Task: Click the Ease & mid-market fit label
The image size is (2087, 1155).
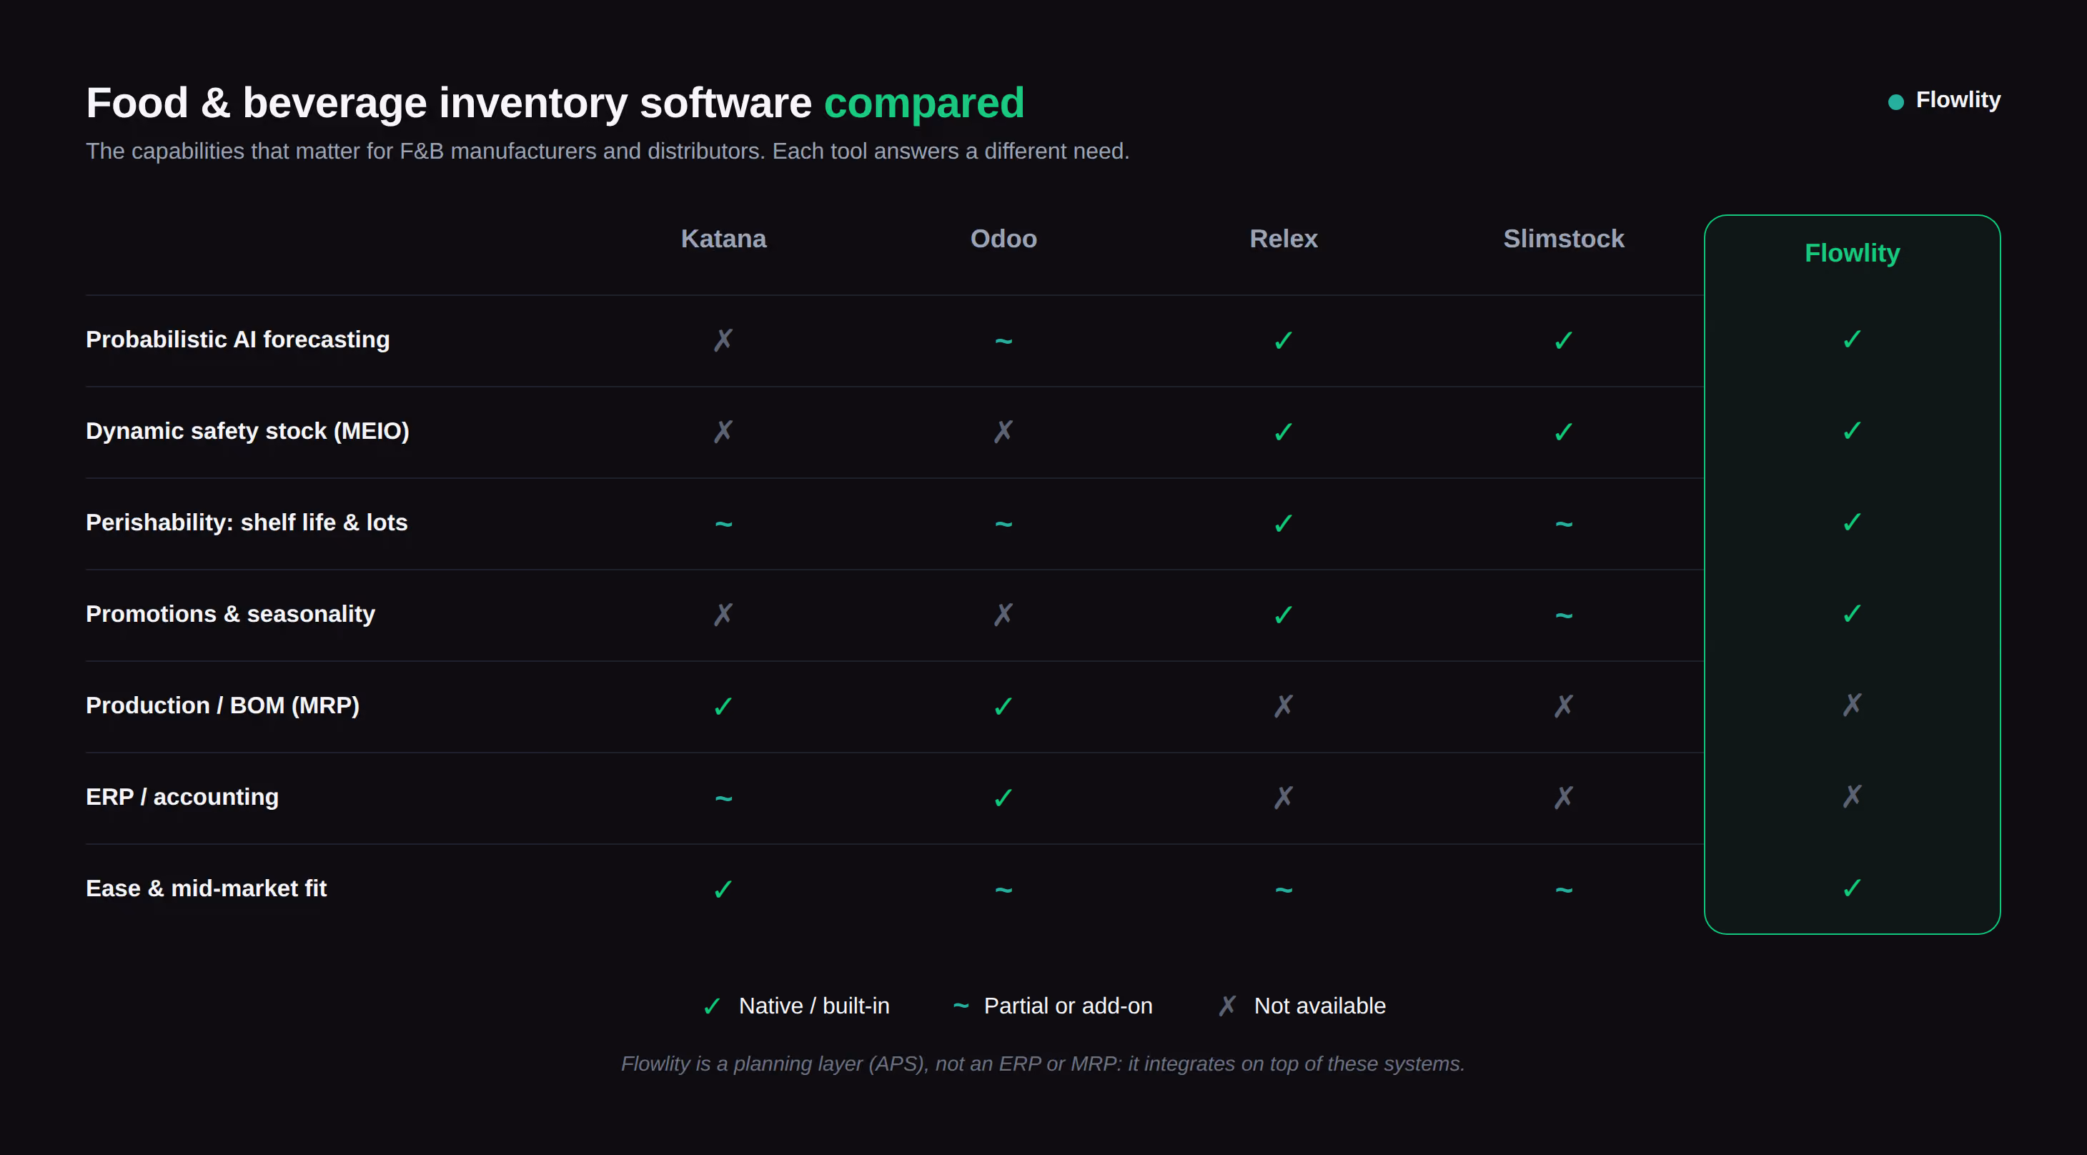Action: [x=206, y=888]
